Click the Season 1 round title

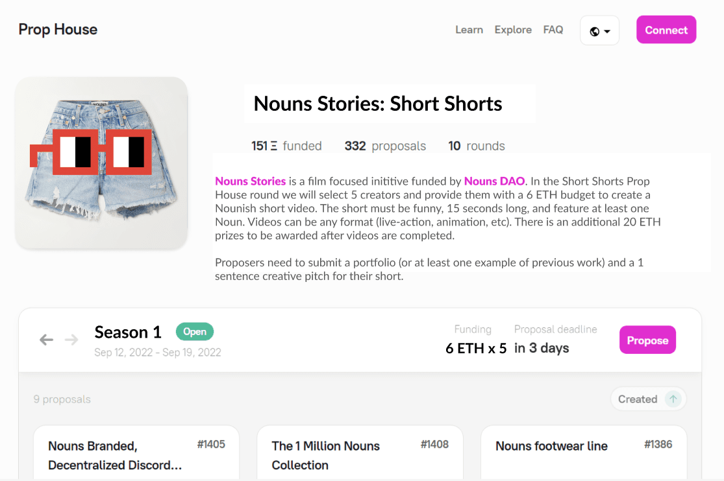(x=128, y=333)
